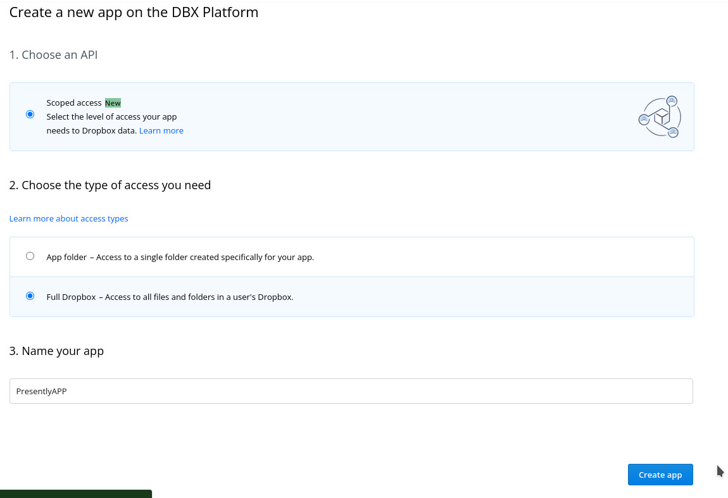Select the Full Dropbox access option
728x498 pixels.
30,296
